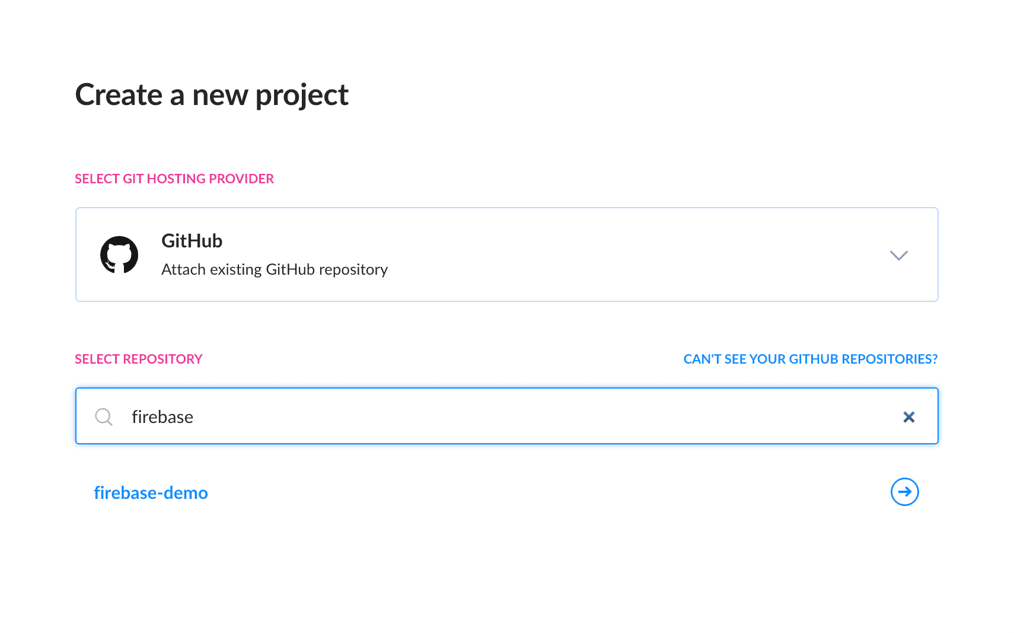Click the word 'Create' in the heading
The image size is (1014, 633).
(119, 95)
